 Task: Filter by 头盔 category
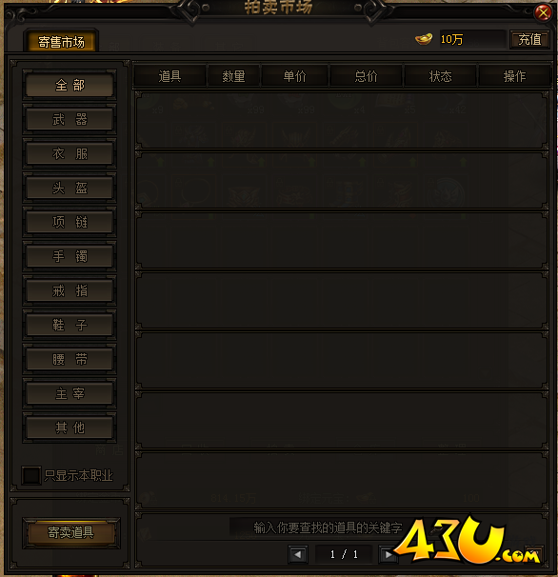tap(70, 188)
